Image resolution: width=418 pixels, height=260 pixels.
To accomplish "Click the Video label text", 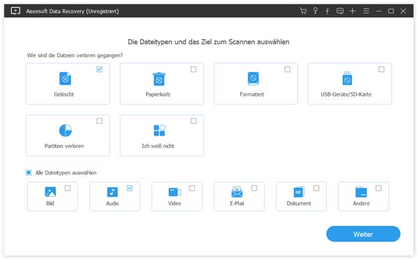I will coord(175,203).
